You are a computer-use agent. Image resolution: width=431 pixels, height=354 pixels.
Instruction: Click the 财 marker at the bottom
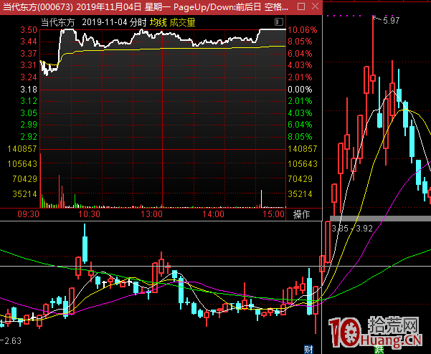click(x=308, y=350)
